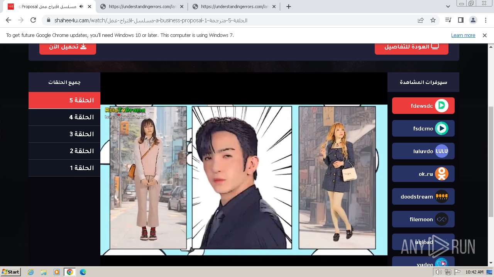
Task: Bookmark this page with the star icon
Action: [433, 20]
